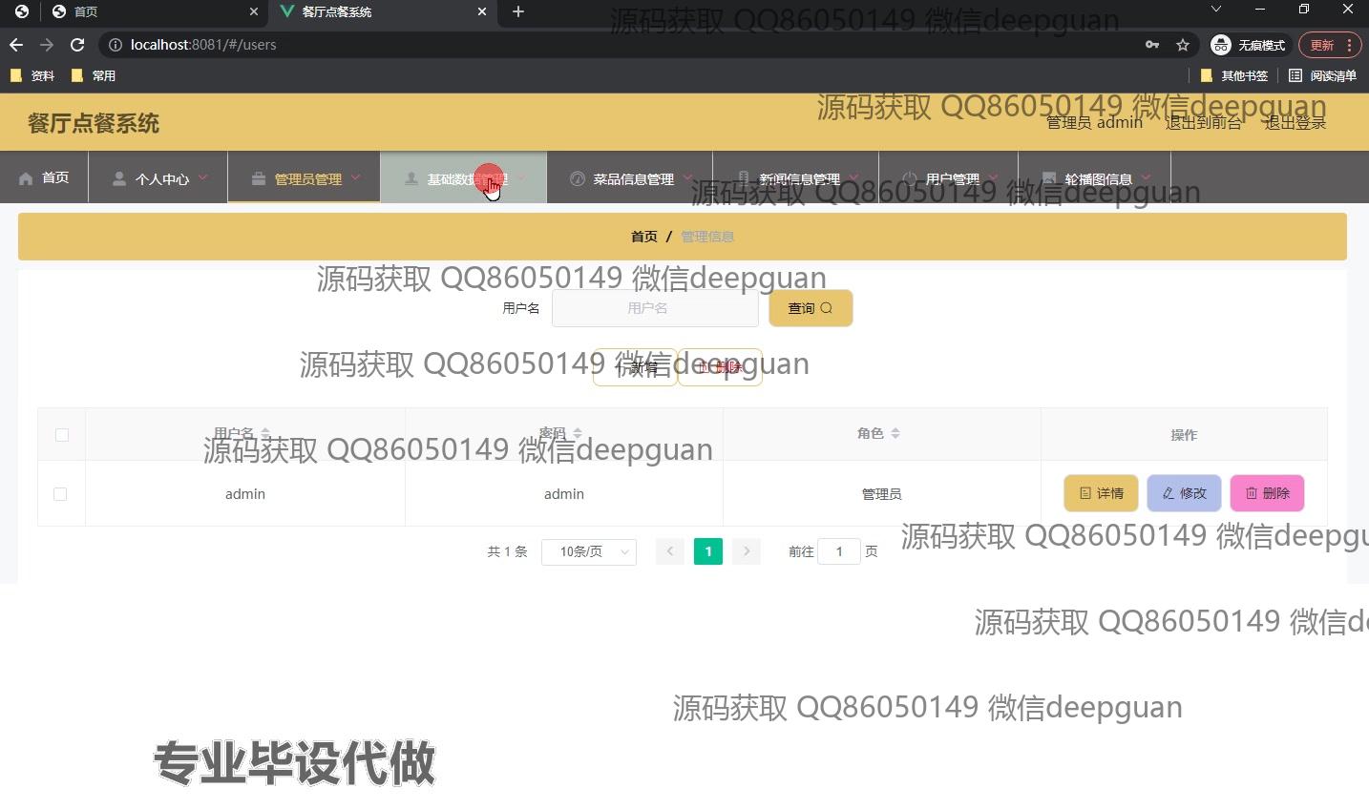
Task: Switch to the first 首页 browser tab
Action: coord(134,11)
